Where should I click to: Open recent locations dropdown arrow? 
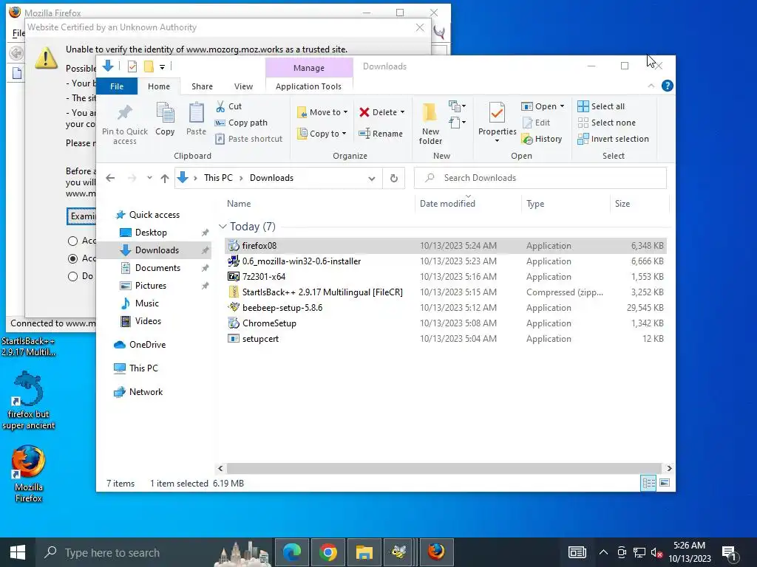pyautogui.click(x=149, y=178)
